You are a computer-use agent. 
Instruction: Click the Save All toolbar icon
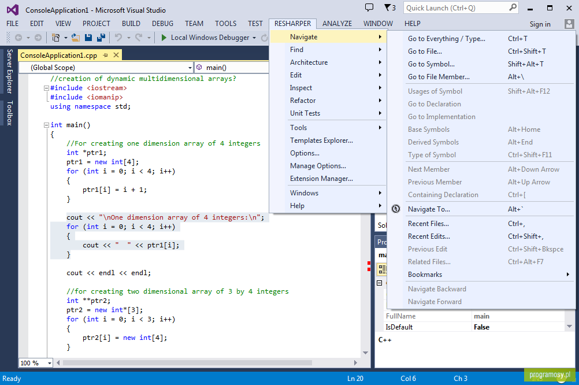pos(101,38)
